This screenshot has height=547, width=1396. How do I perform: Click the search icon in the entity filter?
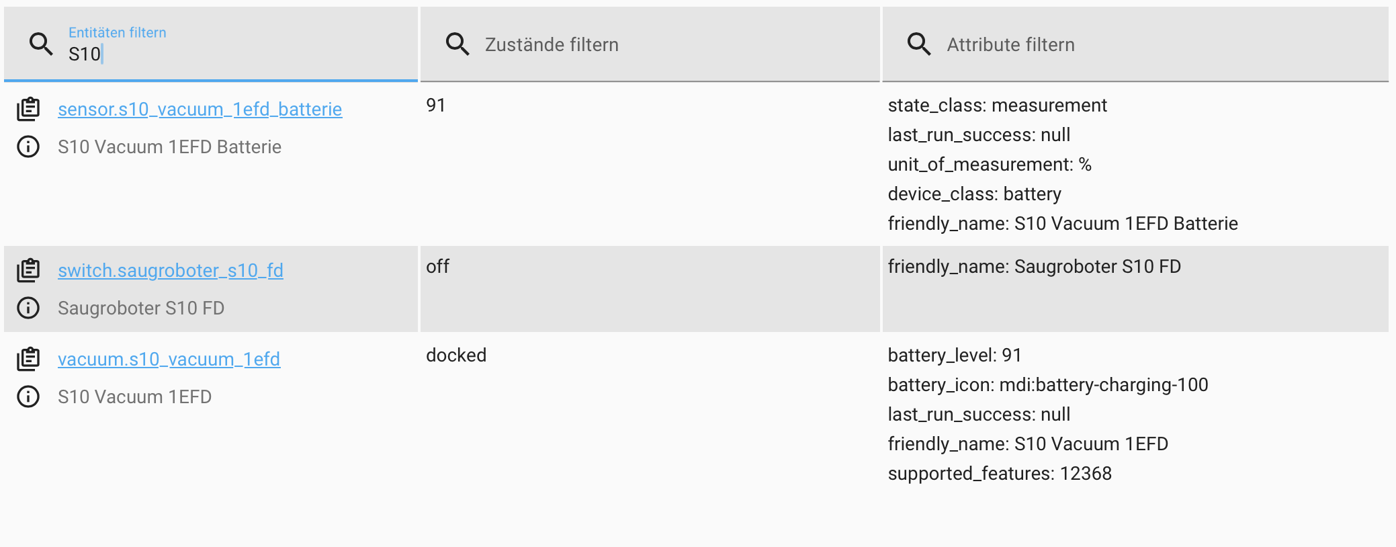pos(41,44)
